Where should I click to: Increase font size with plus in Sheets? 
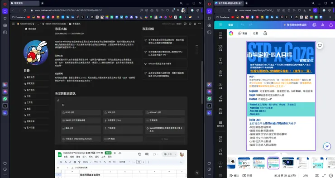coord(144,162)
